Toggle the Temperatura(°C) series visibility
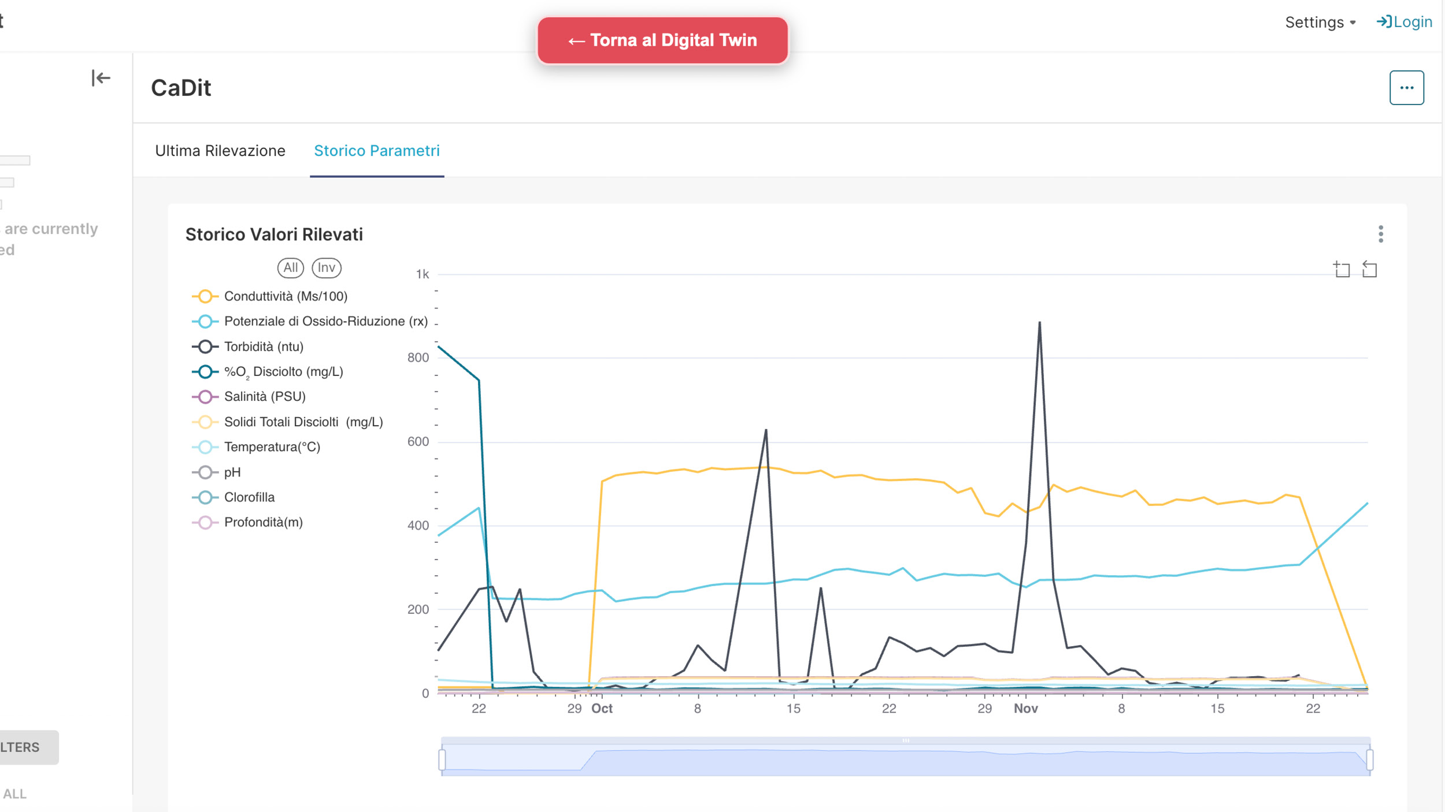Image resolution: width=1445 pixels, height=812 pixels. (x=272, y=447)
